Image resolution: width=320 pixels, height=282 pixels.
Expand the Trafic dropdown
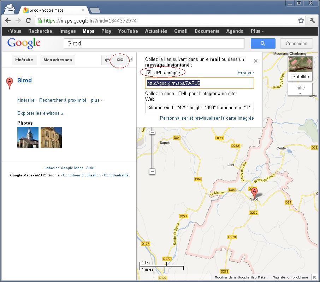tap(300, 90)
